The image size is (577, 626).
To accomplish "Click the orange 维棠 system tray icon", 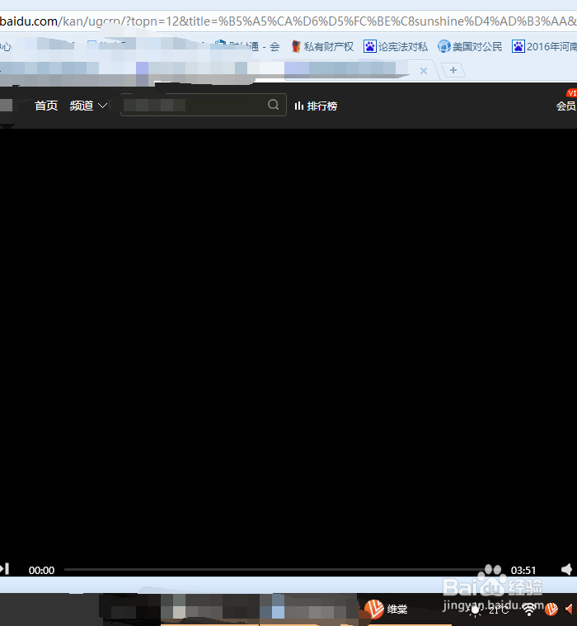I will coord(551,610).
